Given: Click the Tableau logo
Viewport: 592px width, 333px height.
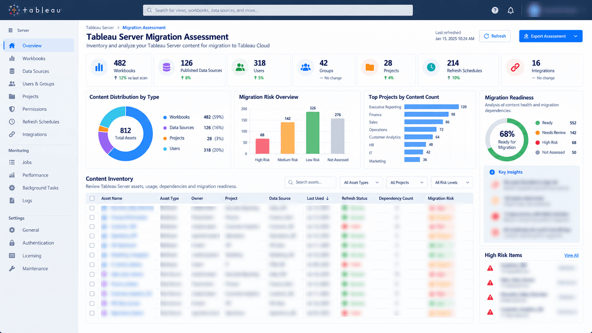Looking at the screenshot, I should (x=35, y=10).
